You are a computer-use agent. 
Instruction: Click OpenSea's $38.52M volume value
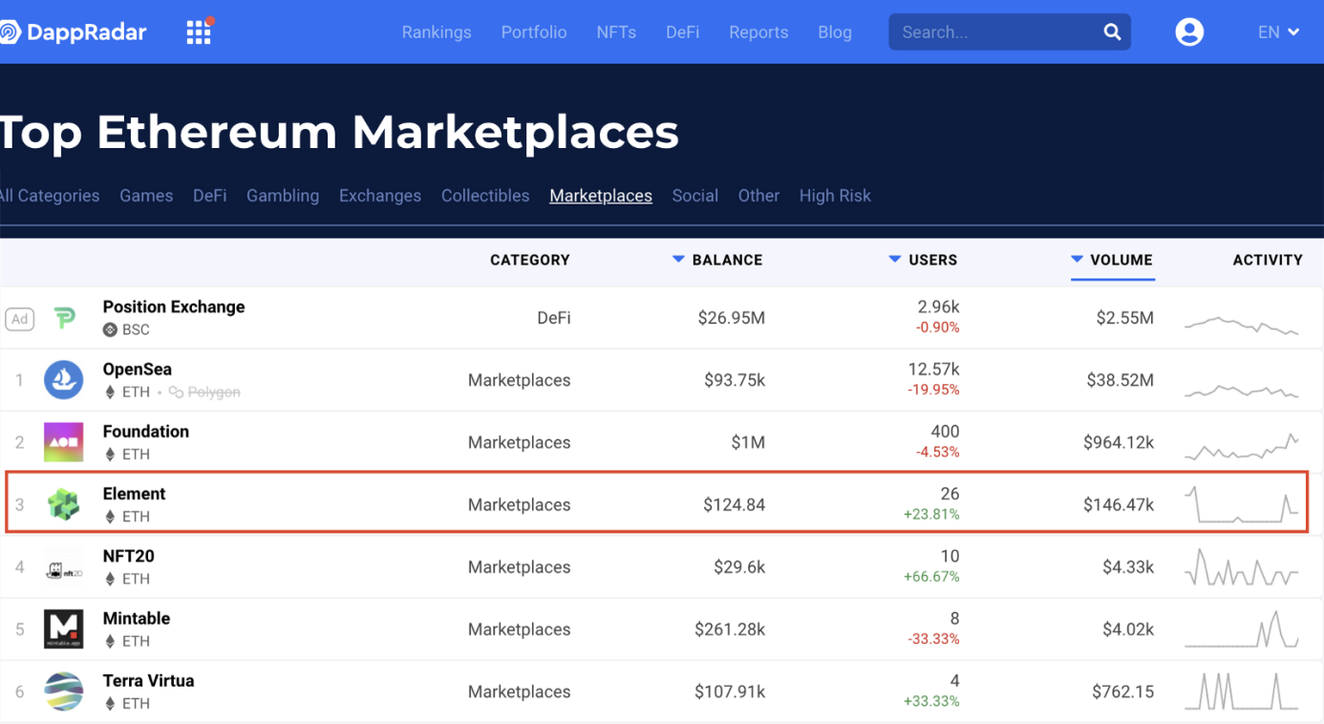(x=1120, y=380)
